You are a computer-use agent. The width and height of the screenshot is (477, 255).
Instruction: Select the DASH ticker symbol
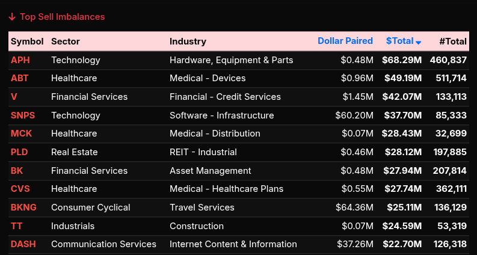(23, 244)
